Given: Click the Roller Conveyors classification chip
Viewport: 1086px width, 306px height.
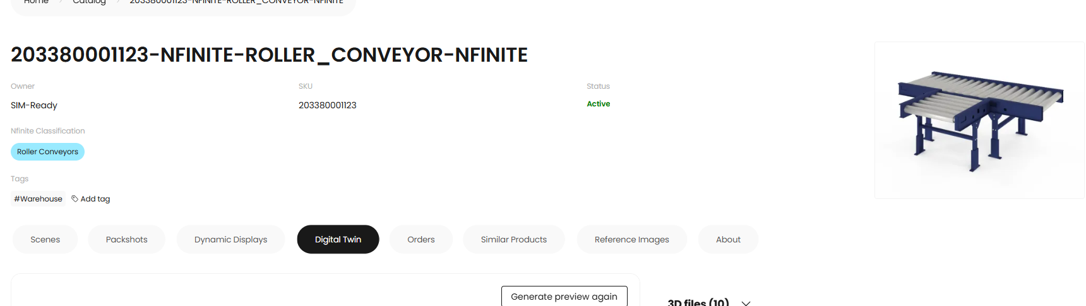Looking at the screenshot, I should click(47, 152).
